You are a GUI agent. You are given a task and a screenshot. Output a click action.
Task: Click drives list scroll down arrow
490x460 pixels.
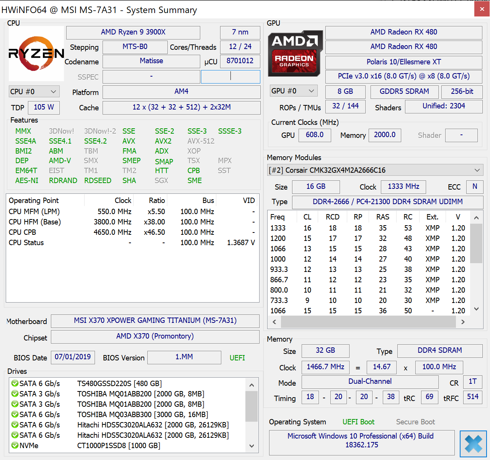252,446
